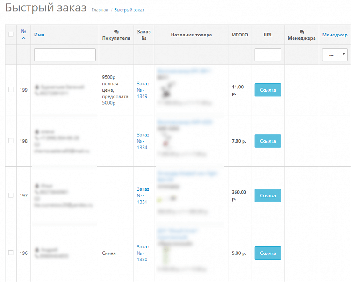This screenshot has width=351, height=282.
Task: Focus the Имя filter text field
Action: coord(65,55)
